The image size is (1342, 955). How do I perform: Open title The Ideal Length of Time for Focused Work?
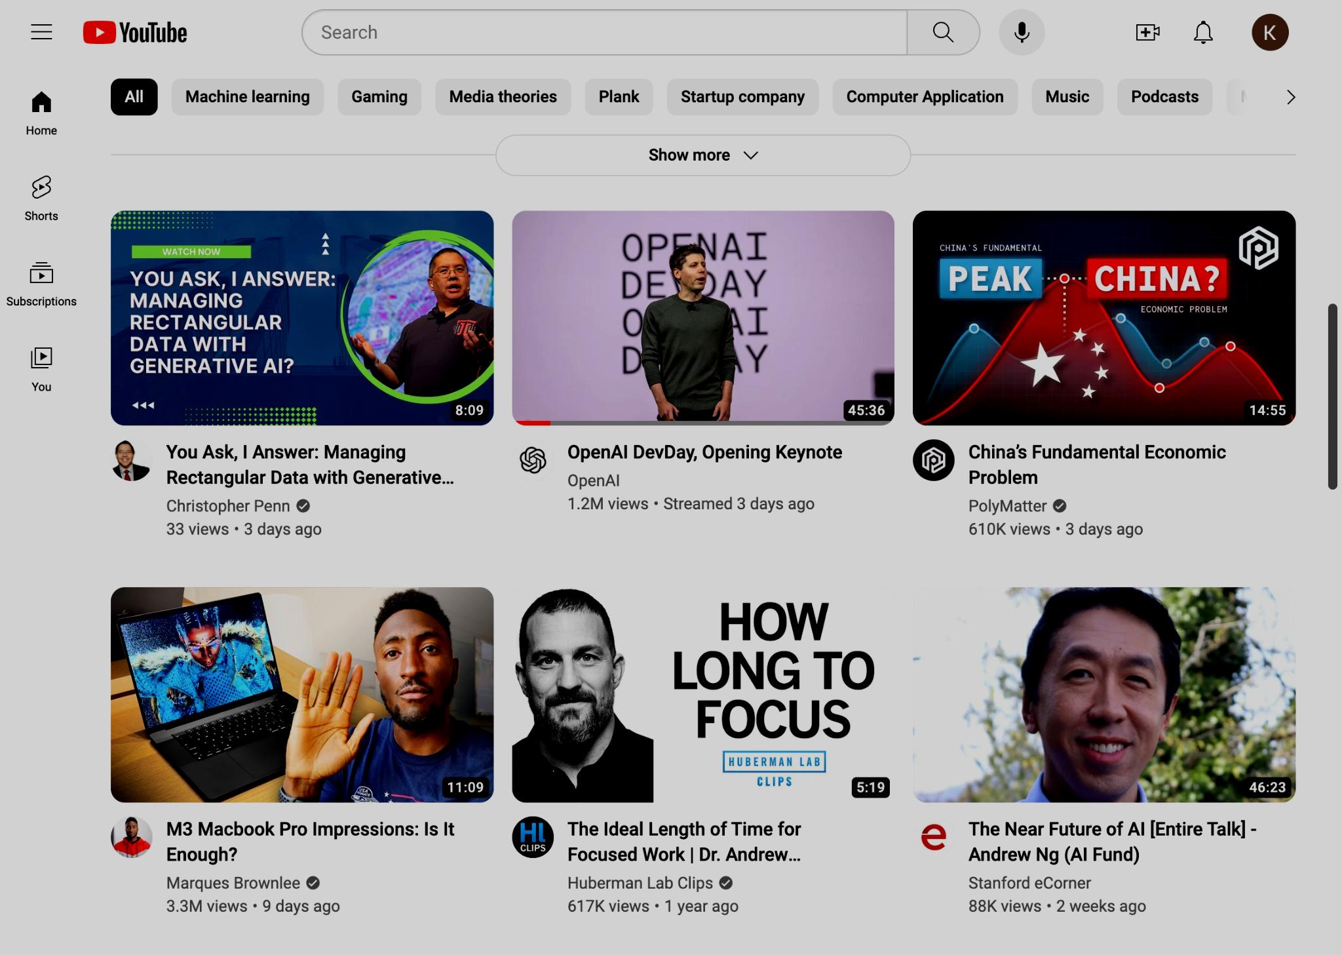(x=684, y=842)
